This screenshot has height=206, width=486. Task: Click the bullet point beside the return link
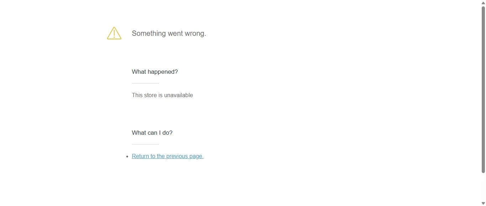[127, 157]
